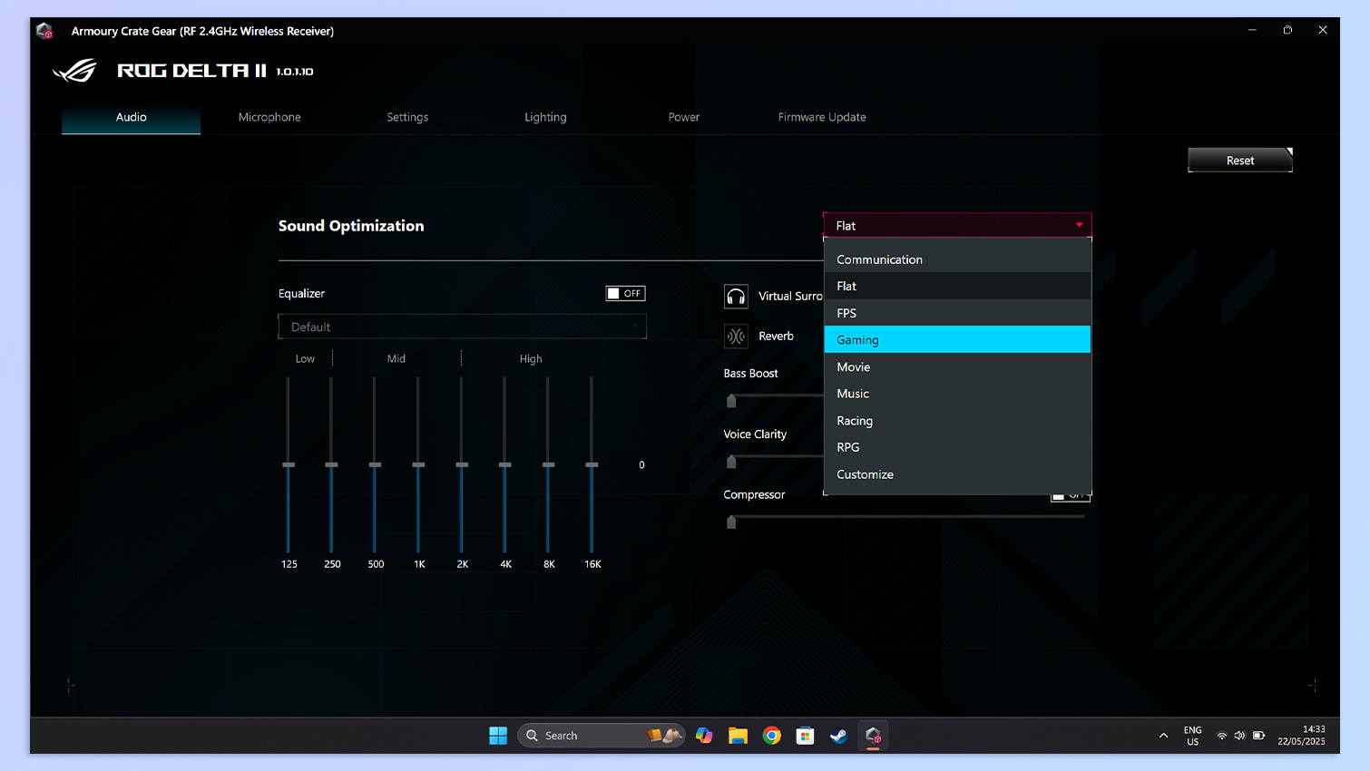The height and width of the screenshot is (771, 1370).
Task: Open Google Chrome from the taskbar
Action: 772,736
